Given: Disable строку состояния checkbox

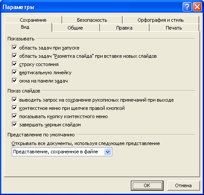Looking at the screenshot, I should point(14,64).
